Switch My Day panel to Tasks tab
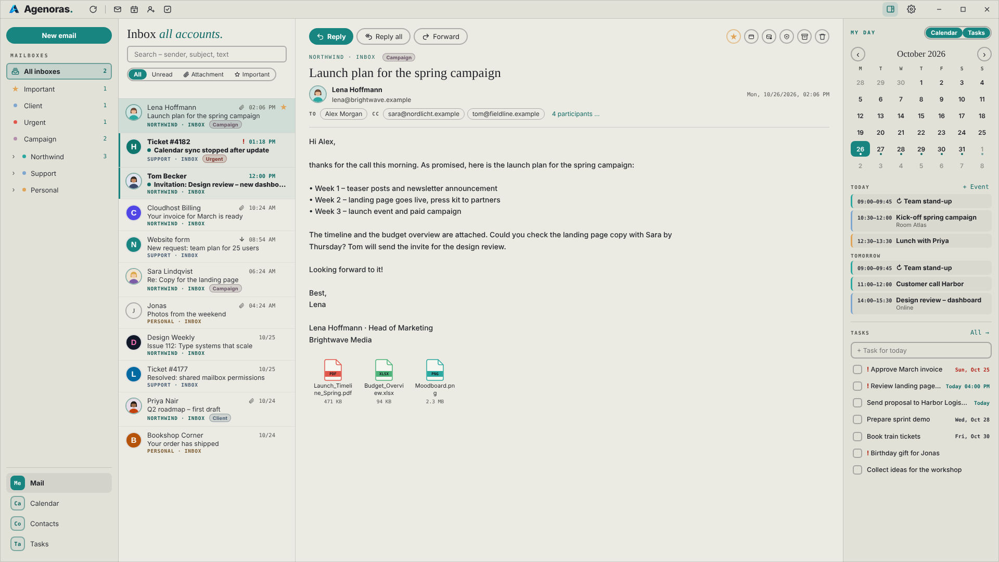The width and height of the screenshot is (999, 562). coord(976,33)
